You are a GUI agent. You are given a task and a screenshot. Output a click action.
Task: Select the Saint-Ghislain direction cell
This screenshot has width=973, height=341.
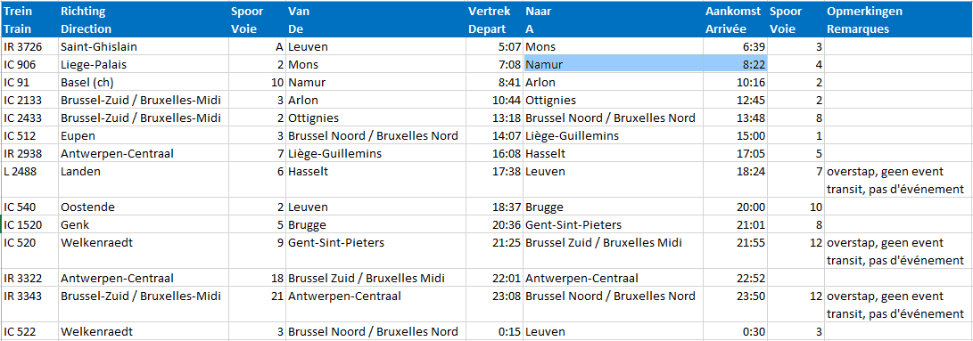pos(144,46)
